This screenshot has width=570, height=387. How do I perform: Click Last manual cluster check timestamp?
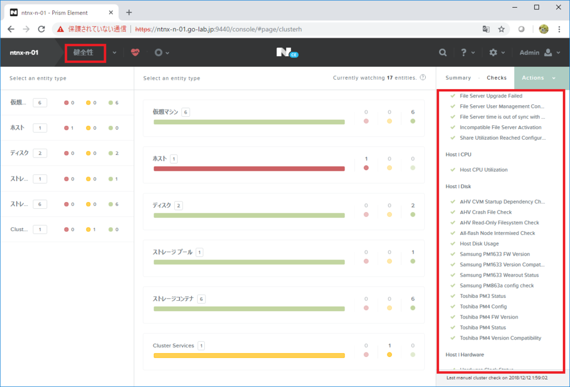coord(497,378)
